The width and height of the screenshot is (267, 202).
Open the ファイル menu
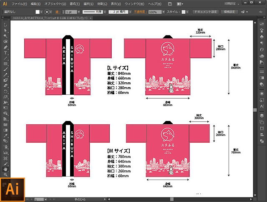(x=20, y=4)
